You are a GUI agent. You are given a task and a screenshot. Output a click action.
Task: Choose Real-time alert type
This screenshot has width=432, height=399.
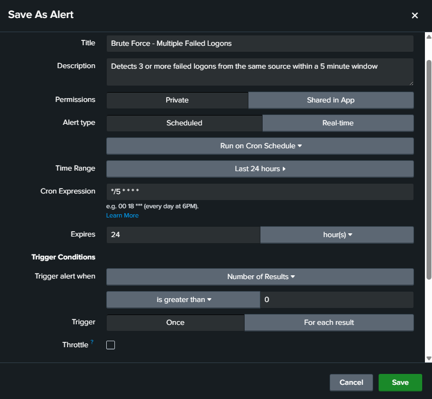point(338,123)
